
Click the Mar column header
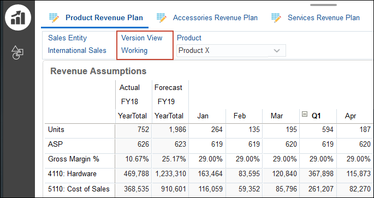[277, 116]
